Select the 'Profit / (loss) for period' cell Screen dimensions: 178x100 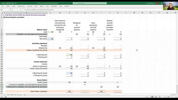click(26, 69)
